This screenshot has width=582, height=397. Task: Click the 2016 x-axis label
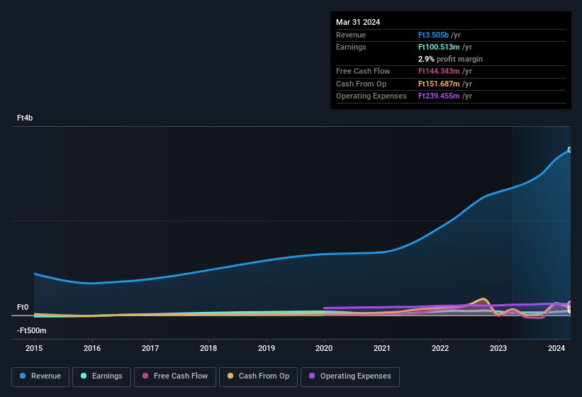(x=92, y=348)
